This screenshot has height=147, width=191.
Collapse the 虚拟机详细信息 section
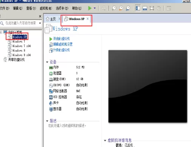point(105,141)
